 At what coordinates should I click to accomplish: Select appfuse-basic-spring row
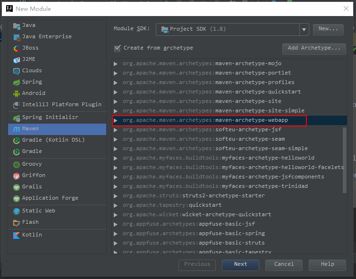[229, 234]
